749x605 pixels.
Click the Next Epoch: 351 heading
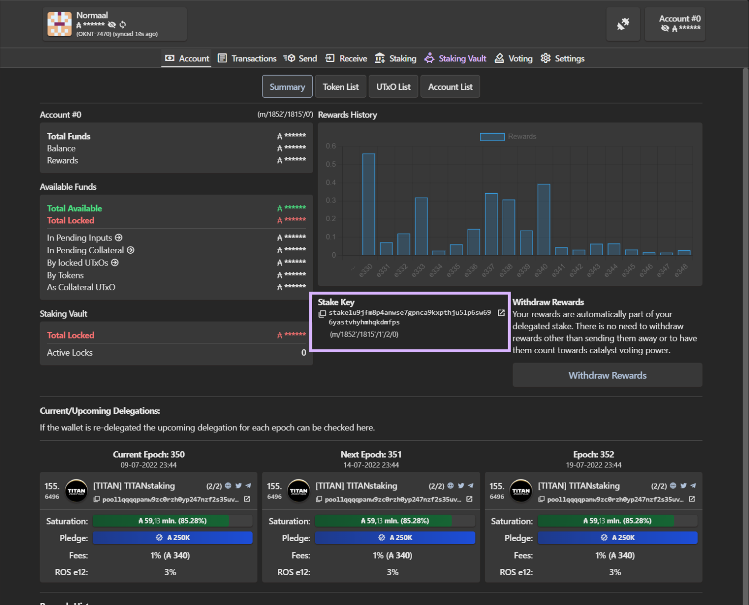coord(371,454)
